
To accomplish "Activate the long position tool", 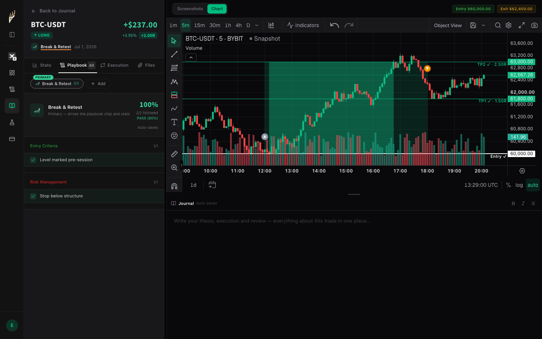I will 174,95.
